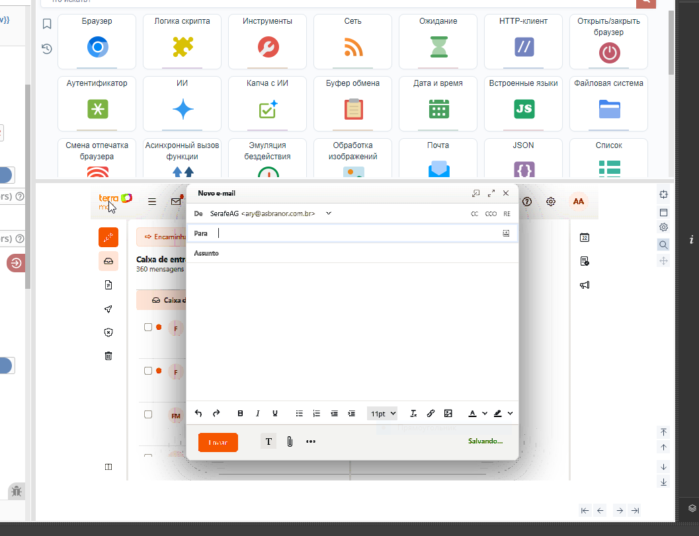
Task: Undo the last edit in the email
Action: click(x=198, y=414)
